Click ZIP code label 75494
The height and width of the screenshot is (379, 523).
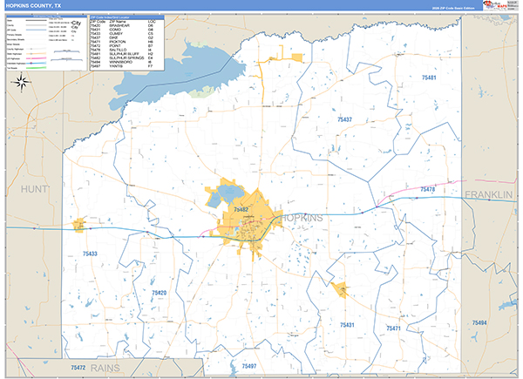point(479,322)
